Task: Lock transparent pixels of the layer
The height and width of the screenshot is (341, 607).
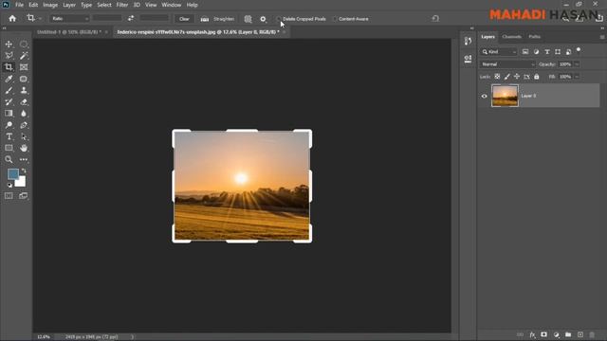Action: click(x=497, y=77)
